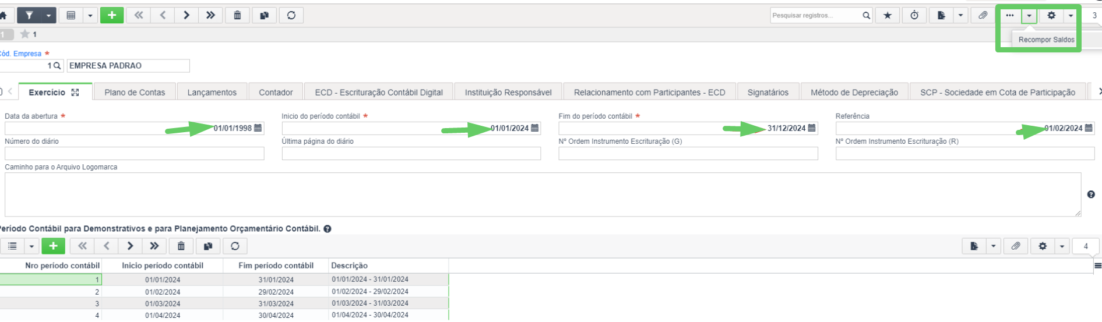Viewport: 1102px width, 322px height.
Task: Open the Signatários tab
Action: coord(768,92)
